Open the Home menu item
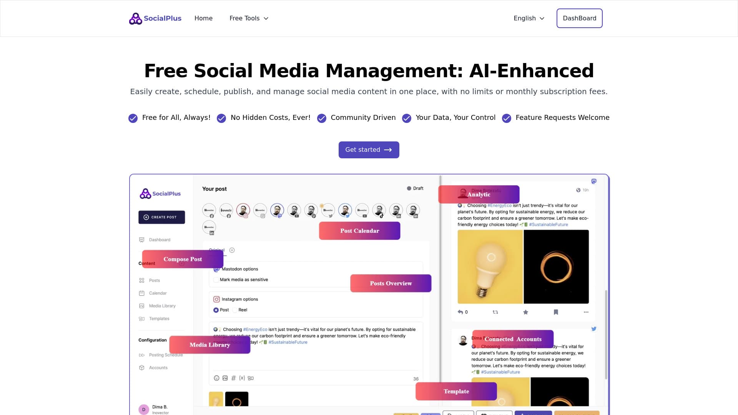 (203, 18)
